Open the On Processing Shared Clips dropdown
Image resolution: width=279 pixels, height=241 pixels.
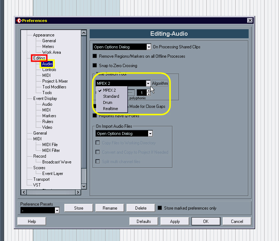click(x=122, y=47)
